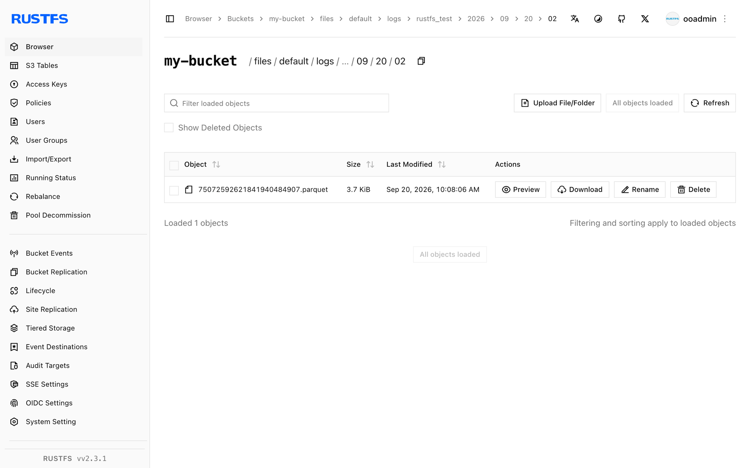
Task: Open the language translation icon
Action: tap(574, 19)
